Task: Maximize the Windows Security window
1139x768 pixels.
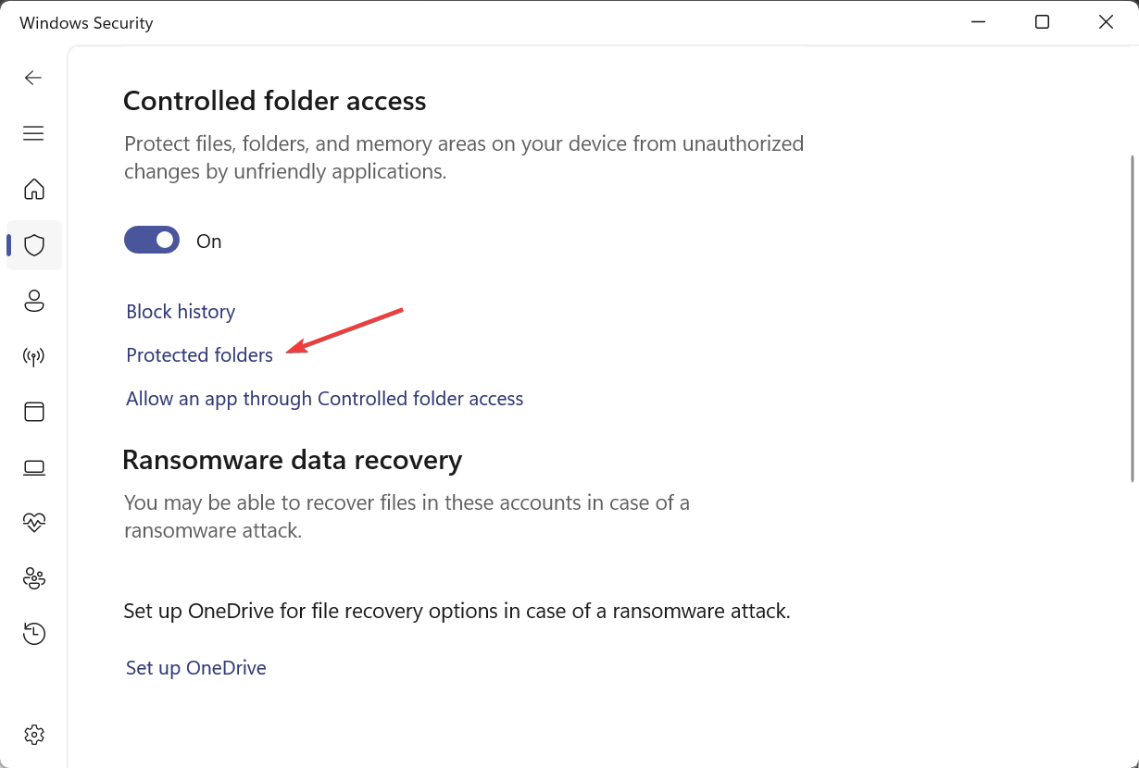Action: pos(1042,22)
